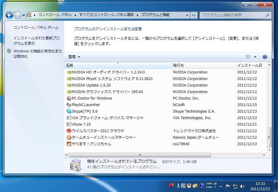Click the horizontal scrollbar thumb

tap(140, 155)
